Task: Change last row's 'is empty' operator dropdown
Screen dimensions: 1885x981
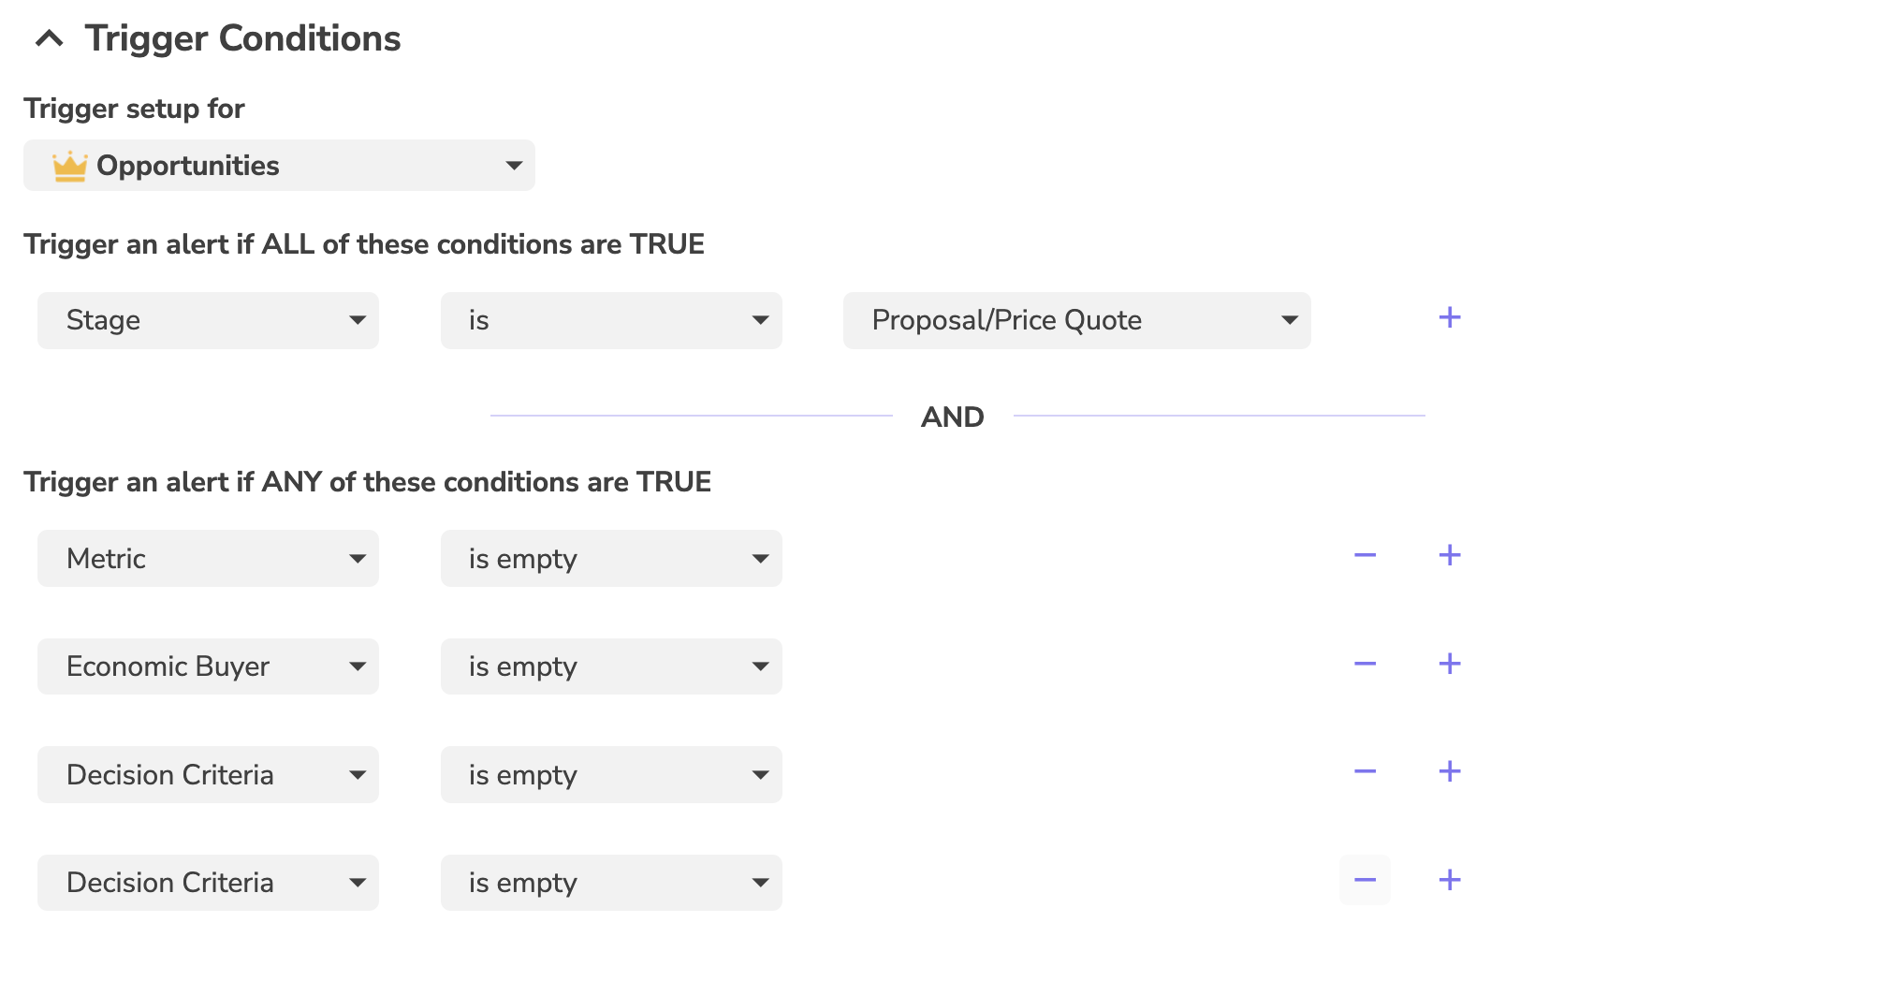Action: click(x=611, y=883)
